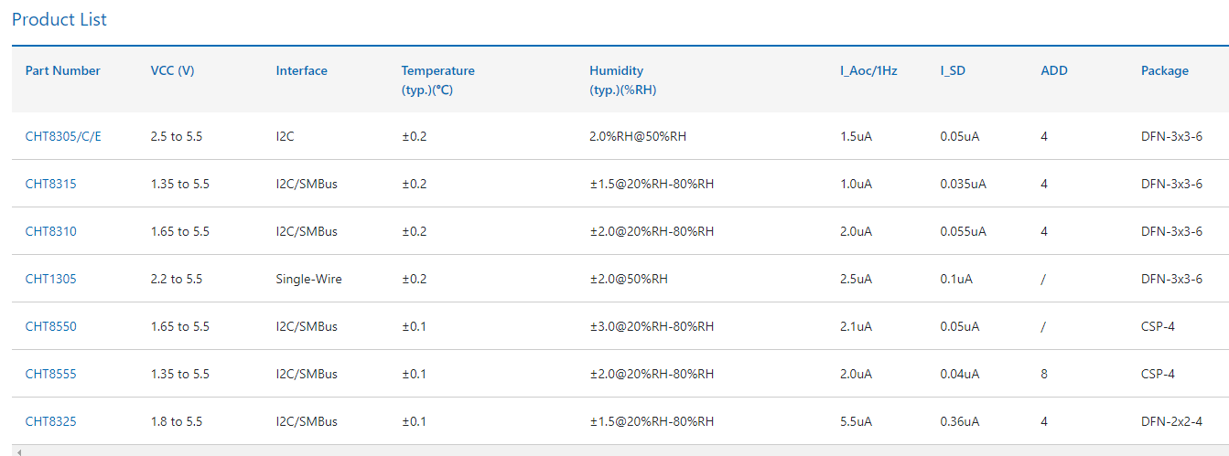Image resolution: width=1229 pixels, height=456 pixels.
Task: Open the CHT8310 product link
Action: click(x=51, y=231)
